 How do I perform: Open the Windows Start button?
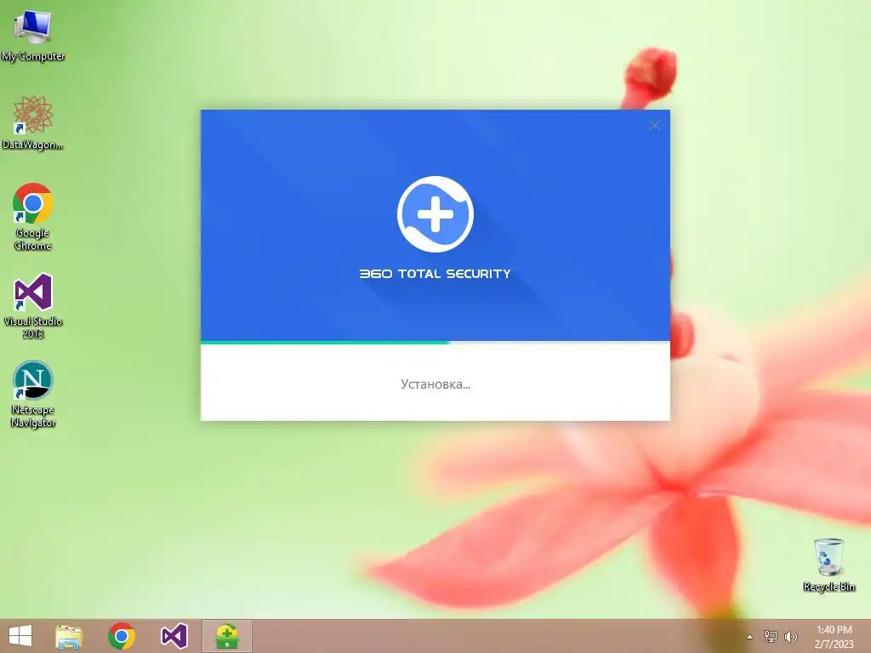coord(20,636)
